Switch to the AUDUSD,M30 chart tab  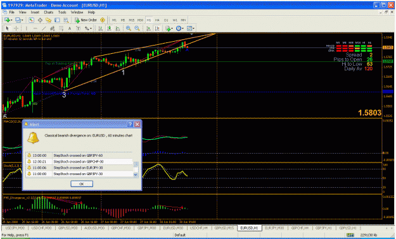coord(94,228)
